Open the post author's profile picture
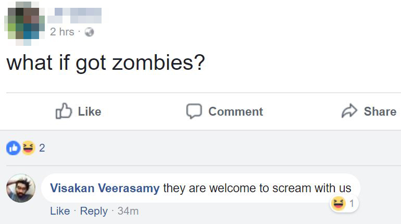The image size is (401, 224). 24,22
